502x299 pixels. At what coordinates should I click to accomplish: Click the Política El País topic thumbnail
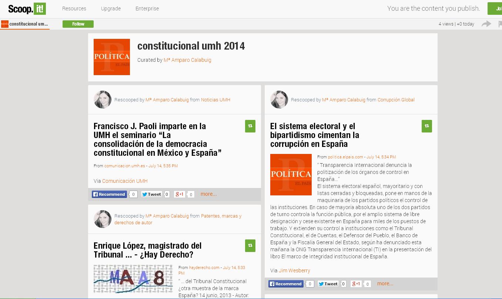tap(112, 57)
